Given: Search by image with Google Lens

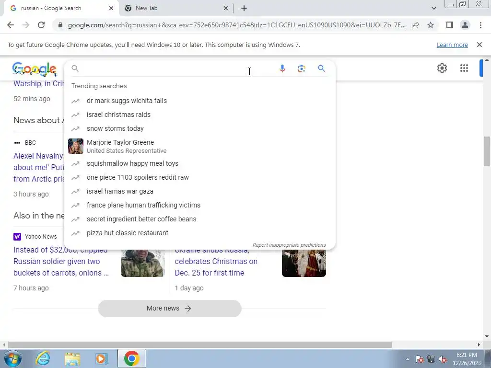Looking at the screenshot, I should (x=301, y=69).
